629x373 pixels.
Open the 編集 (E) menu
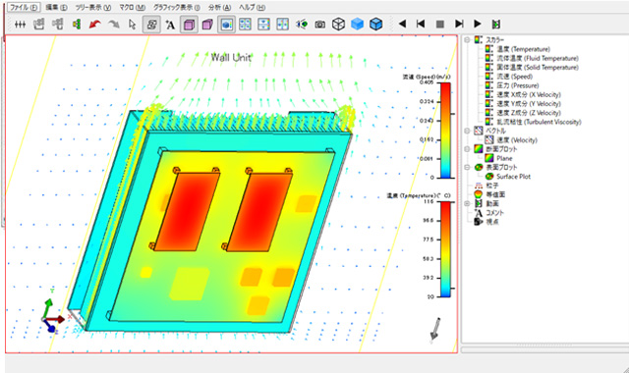[57, 7]
